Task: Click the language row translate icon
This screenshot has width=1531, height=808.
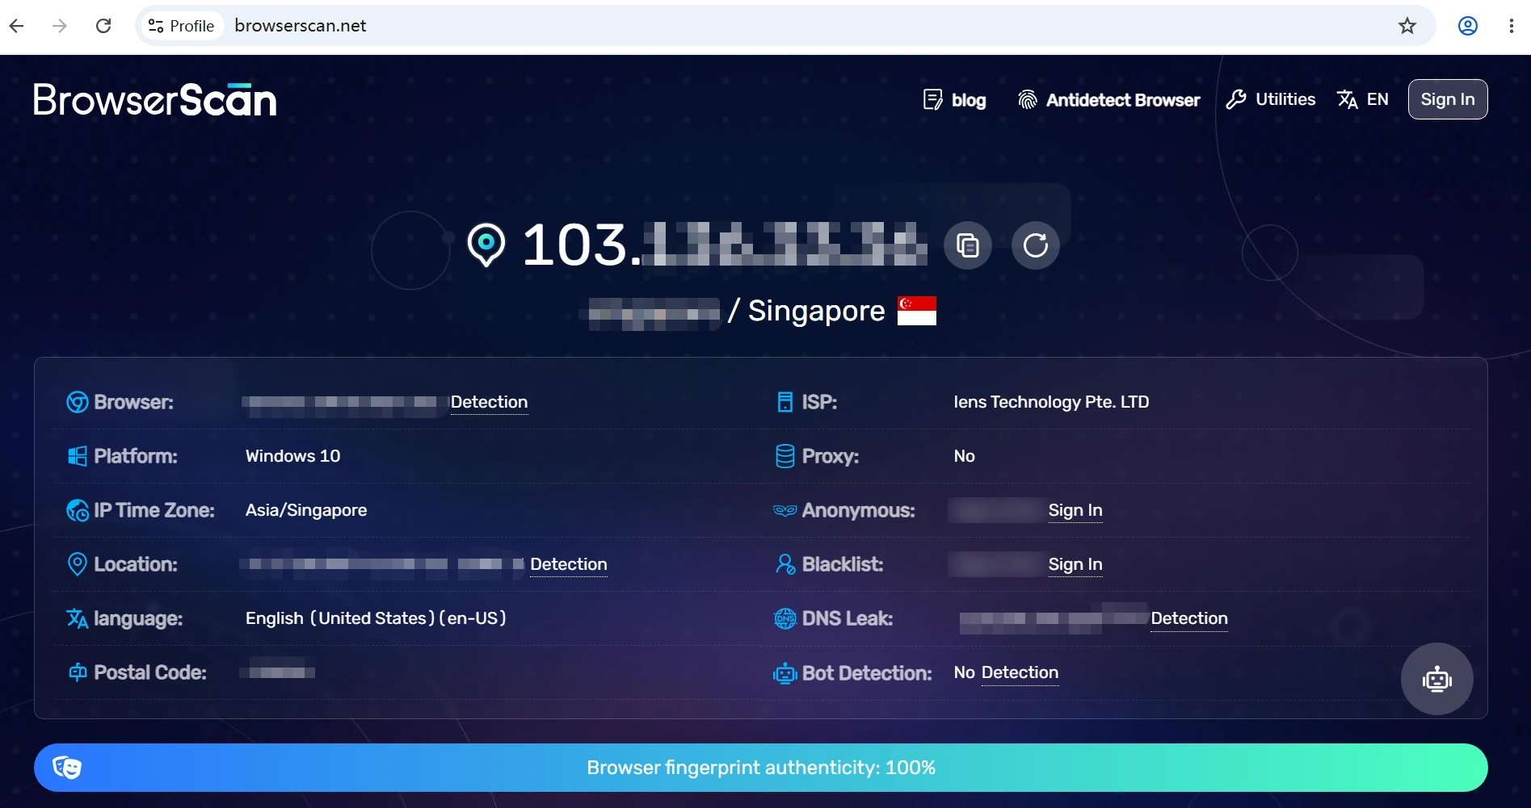Action: 78,618
